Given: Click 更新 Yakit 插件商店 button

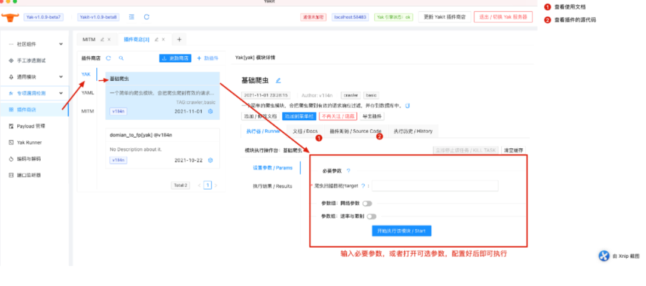Looking at the screenshot, I should [x=444, y=17].
